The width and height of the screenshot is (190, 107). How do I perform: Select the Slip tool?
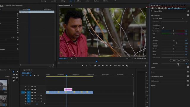pos(14,78)
